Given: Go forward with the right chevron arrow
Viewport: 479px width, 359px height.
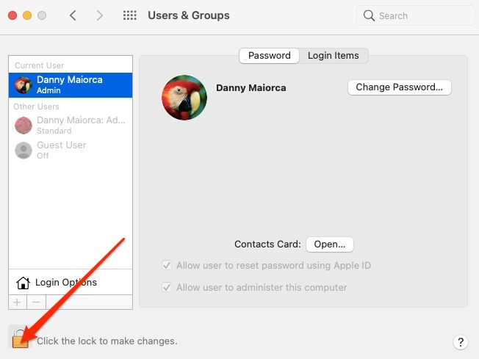Looking at the screenshot, I should 100,15.
